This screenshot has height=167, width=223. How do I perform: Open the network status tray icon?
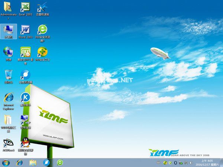point(186,163)
